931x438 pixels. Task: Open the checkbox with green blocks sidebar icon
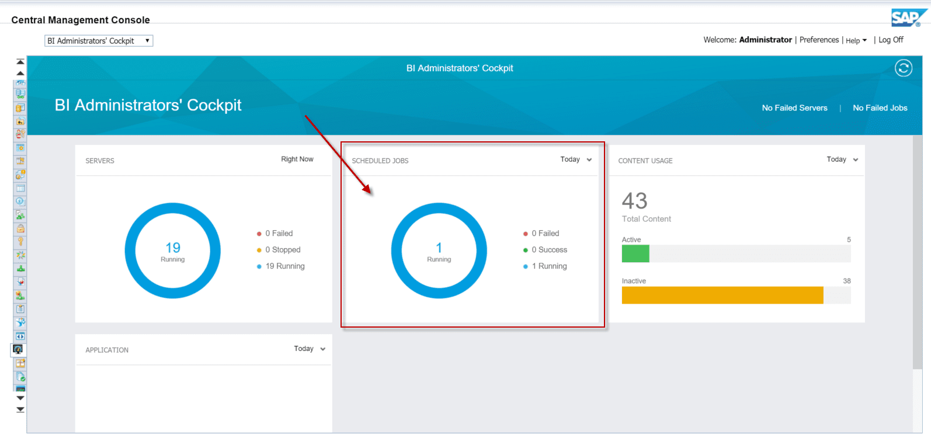pyautogui.click(x=20, y=215)
